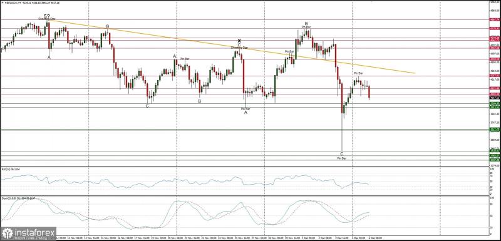501x241 pixels.
Task: Click the green 3456.63 support level tag
Action: (495, 151)
